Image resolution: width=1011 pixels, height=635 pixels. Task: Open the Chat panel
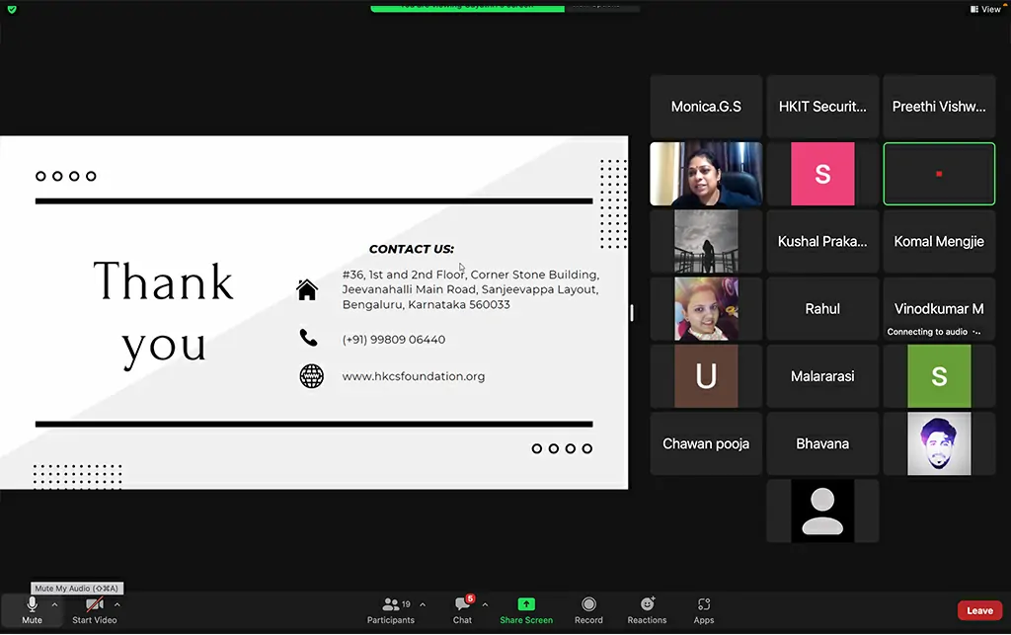click(462, 610)
